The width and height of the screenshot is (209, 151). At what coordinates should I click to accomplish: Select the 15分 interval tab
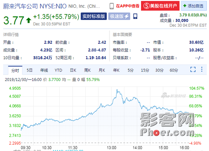145,70
